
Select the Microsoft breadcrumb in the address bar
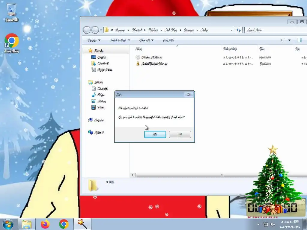tap(137, 30)
